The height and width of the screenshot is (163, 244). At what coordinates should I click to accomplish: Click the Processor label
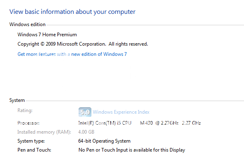point(28,123)
